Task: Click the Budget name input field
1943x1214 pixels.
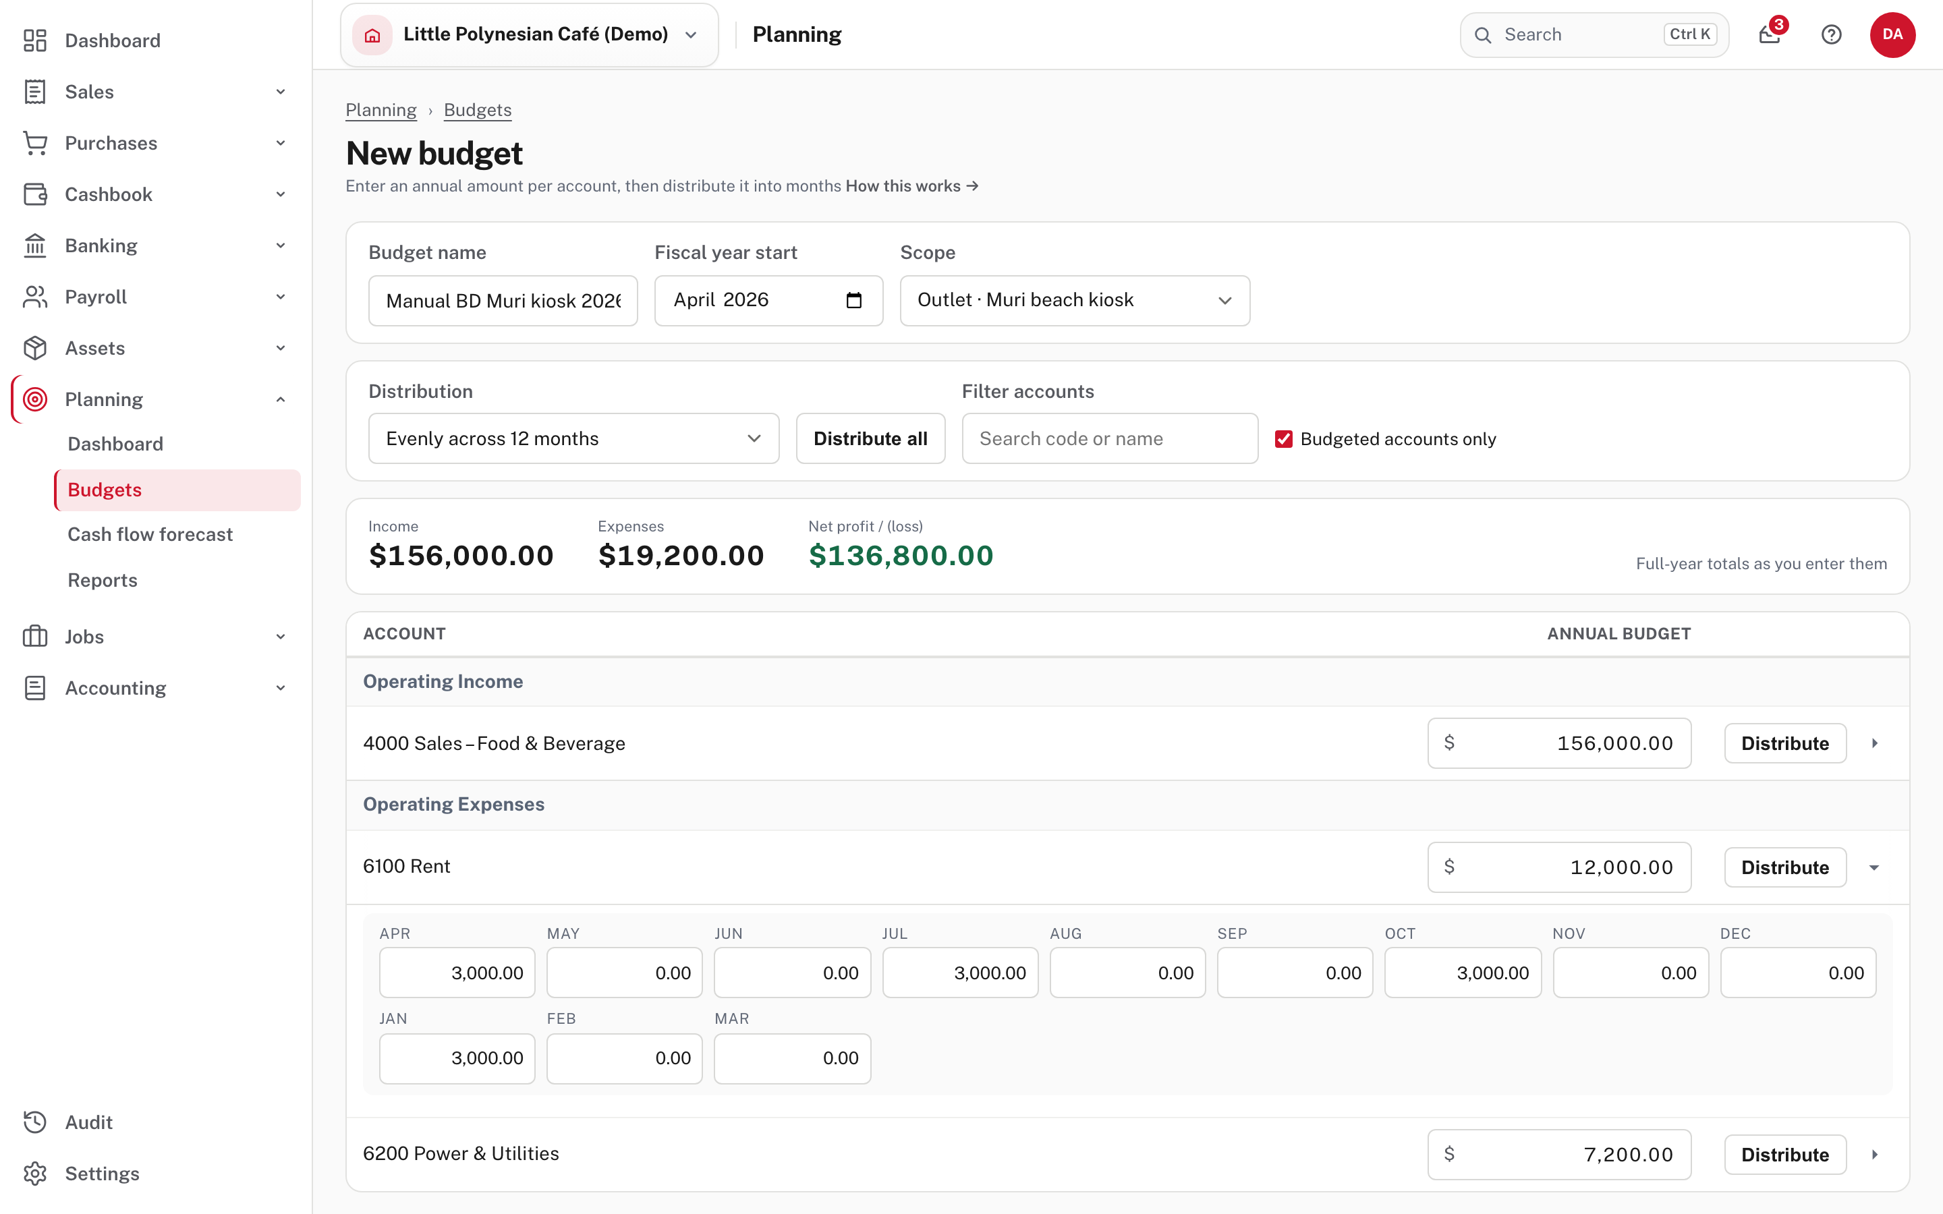Action: (x=503, y=300)
